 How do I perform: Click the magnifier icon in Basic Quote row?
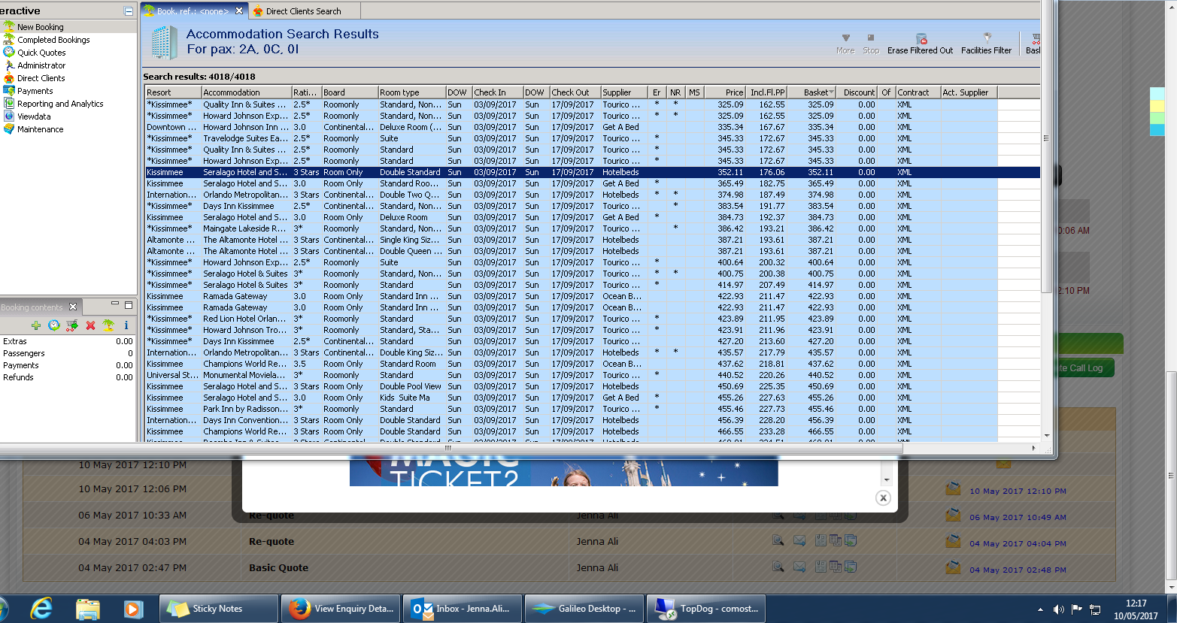(x=778, y=567)
